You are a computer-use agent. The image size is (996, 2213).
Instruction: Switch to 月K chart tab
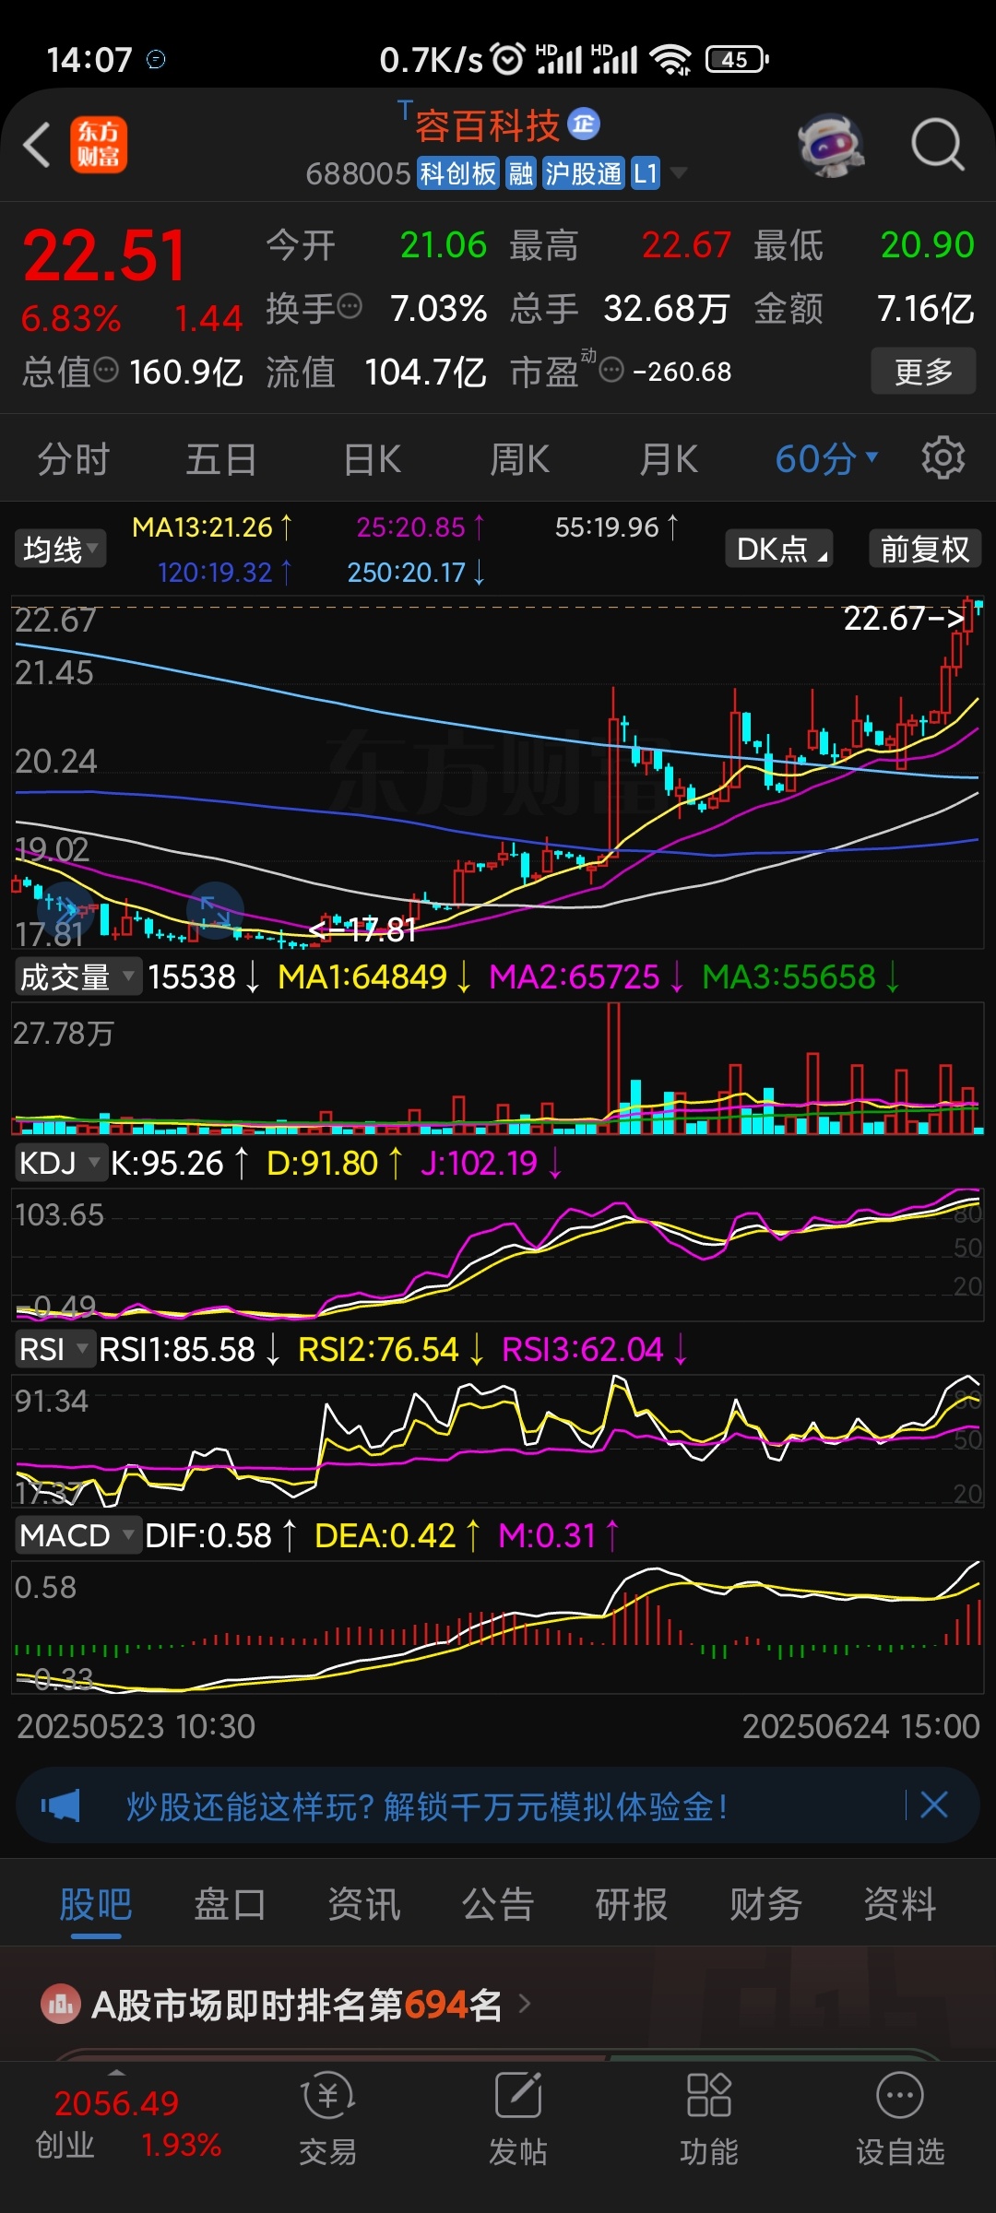click(669, 458)
